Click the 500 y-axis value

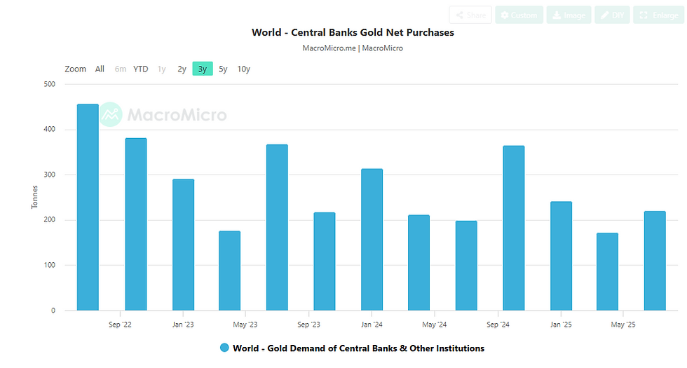pos(50,84)
